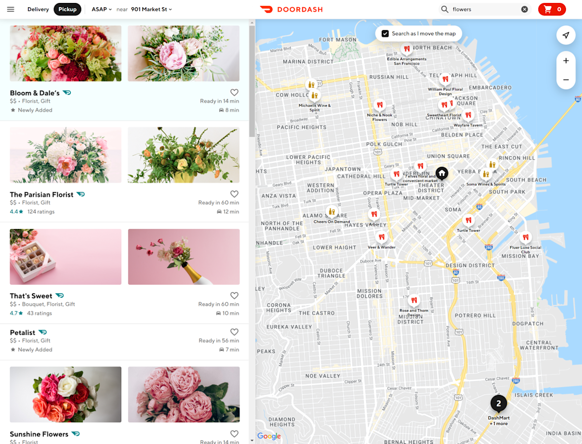Click '124 ratings' for Parisian Florist
Screen dimensions: 582x444
(41, 212)
